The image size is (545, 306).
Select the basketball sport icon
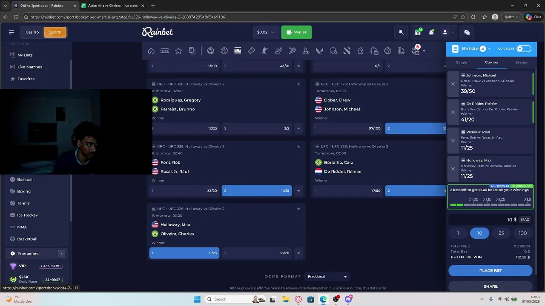pos(224,51)
